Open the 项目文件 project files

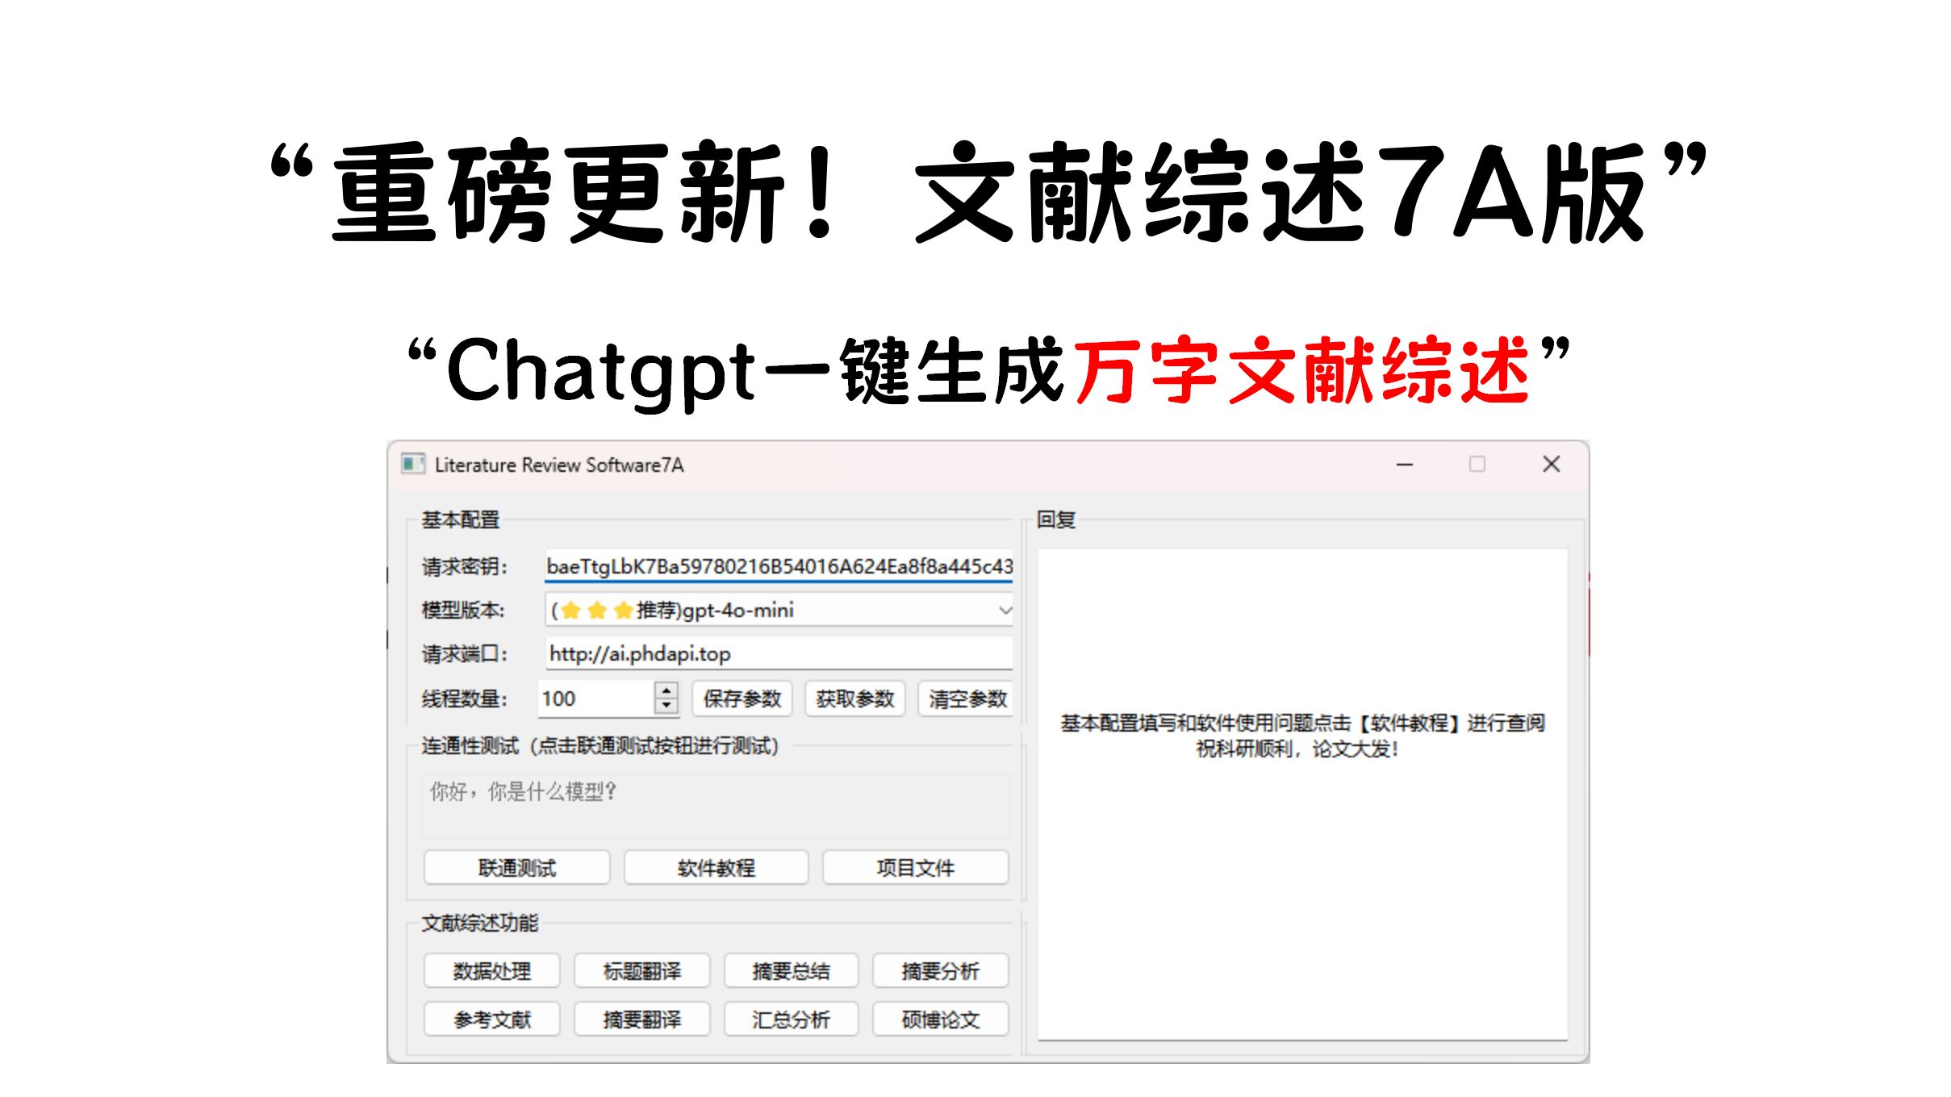click(916, 868)
